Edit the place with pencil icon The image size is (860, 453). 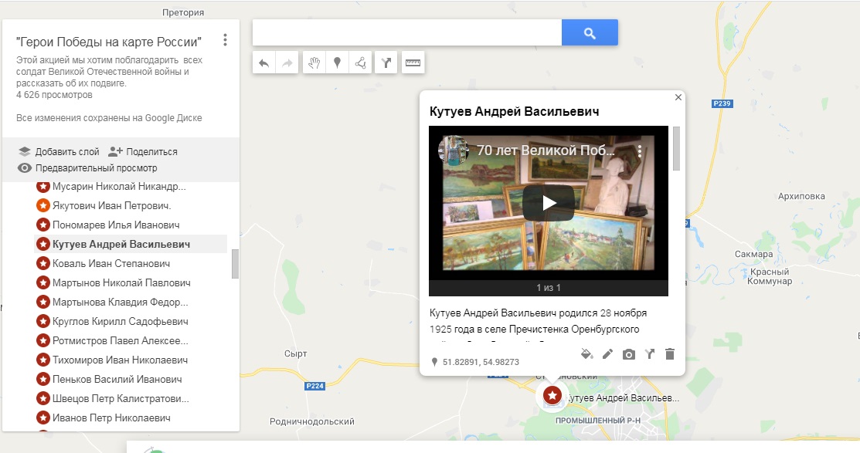click(x=607, y=354)
